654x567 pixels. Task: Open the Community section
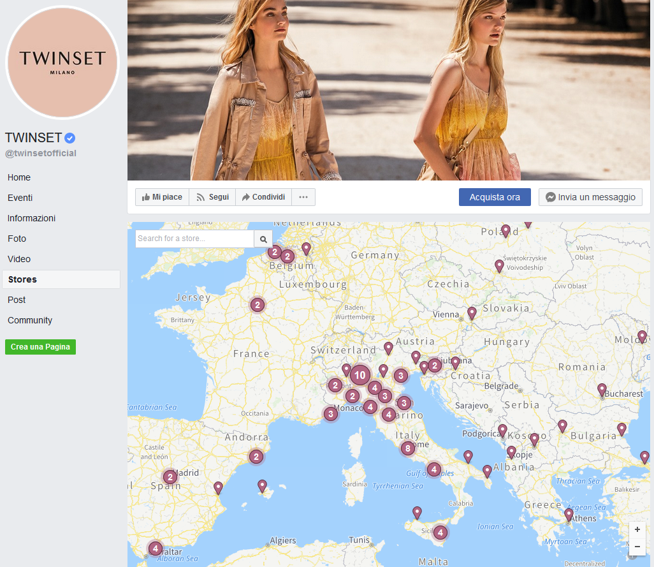click(x=29, y=320)
